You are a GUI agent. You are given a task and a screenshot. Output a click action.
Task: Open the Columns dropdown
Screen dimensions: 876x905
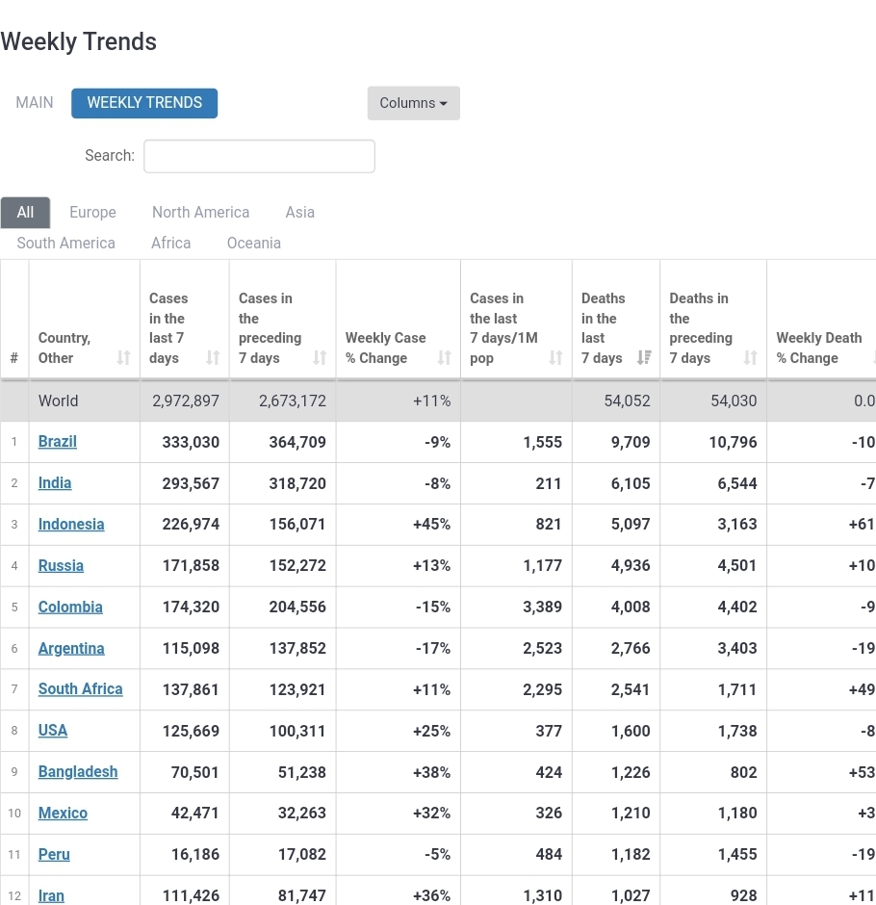[x=413, y=103]
